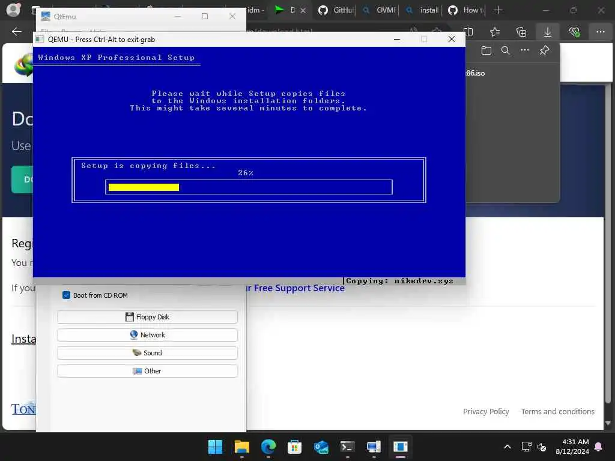Open the Edge collections icon
615x461 pixels.
pyautogui.click(x=521, y=32)
